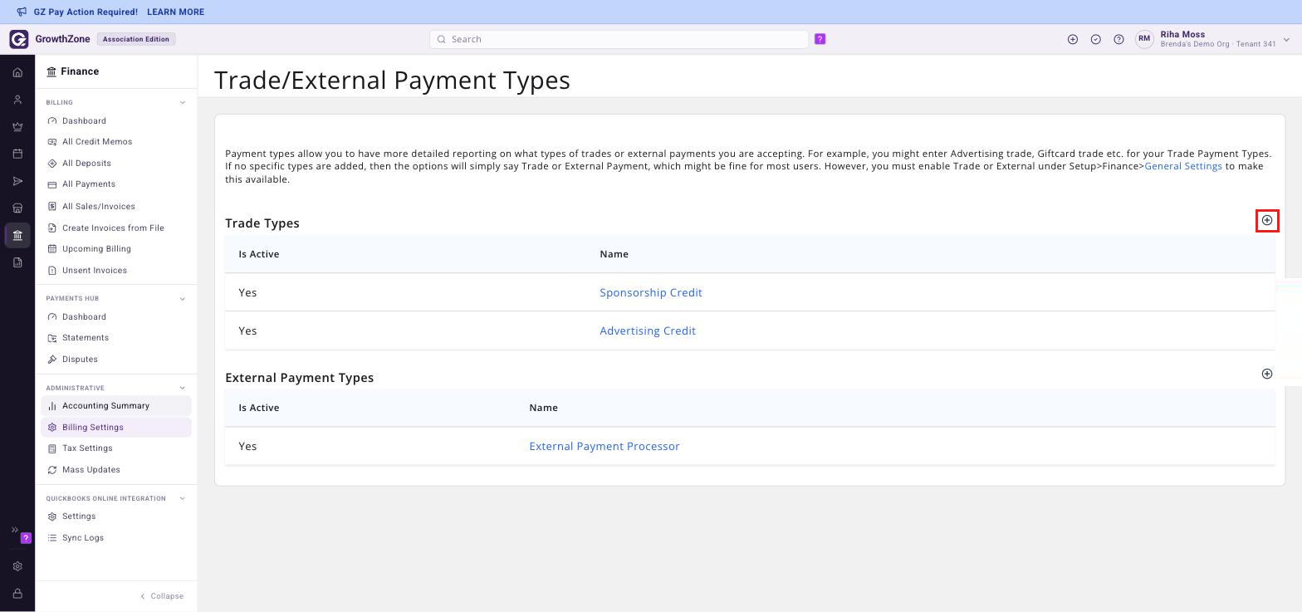Open All Credit Memos
This screenshot has width=1302, height=612.
tap(97, 142)
